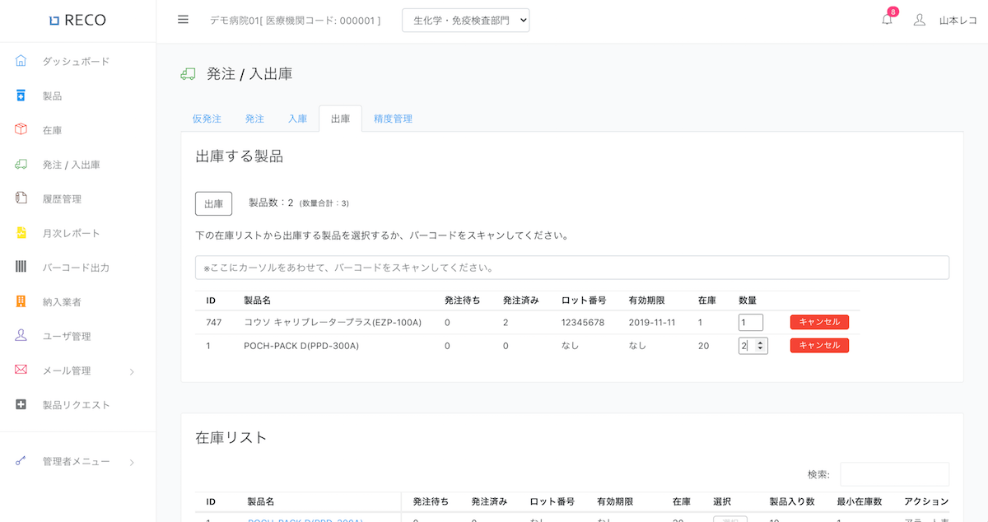The height and width of the screenshot is (522, 988).
Task: Expand the 管理者メニュー submenu chevron
Action: click(132, 463)
